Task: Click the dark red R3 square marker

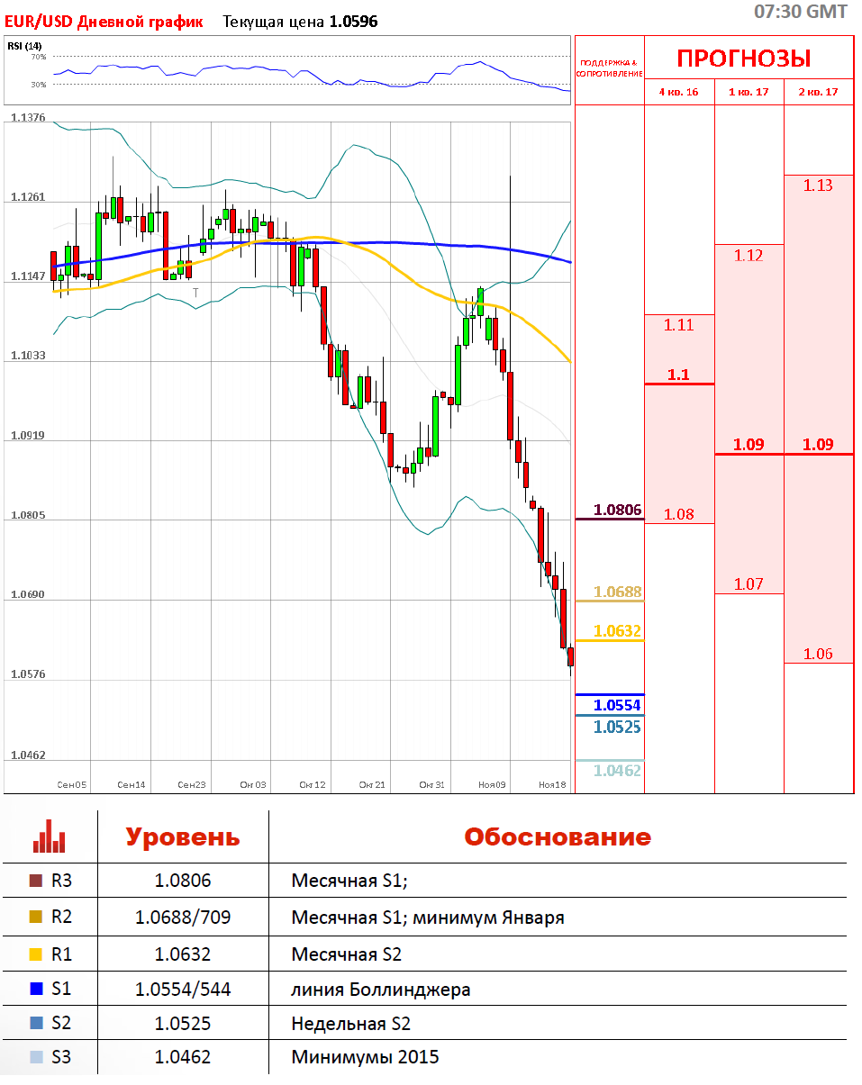Action: 36,881
